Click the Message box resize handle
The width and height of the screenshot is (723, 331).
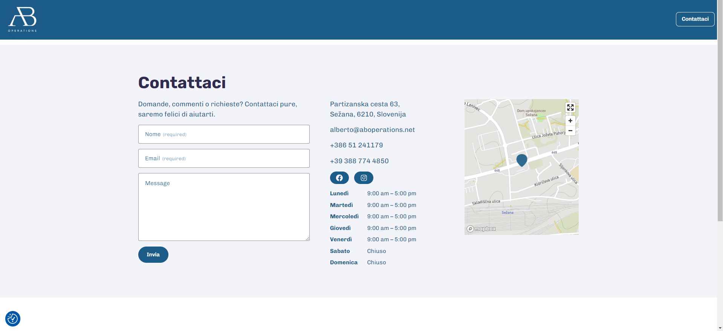click(x=307, y=238)
